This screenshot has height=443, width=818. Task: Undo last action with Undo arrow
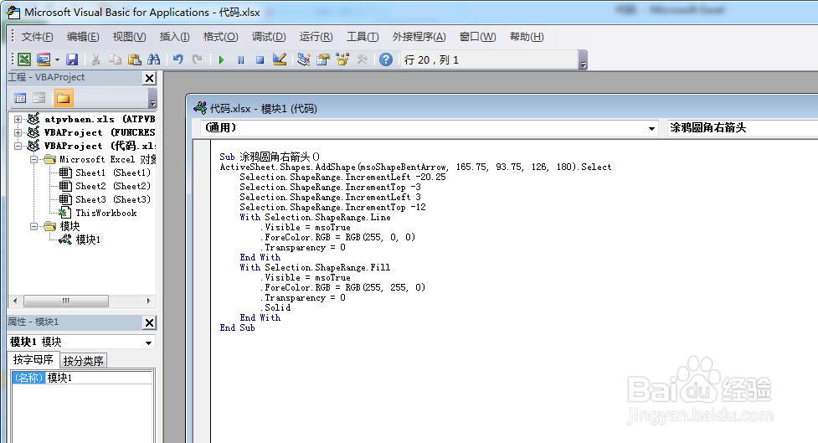click(x=178, y=59)
